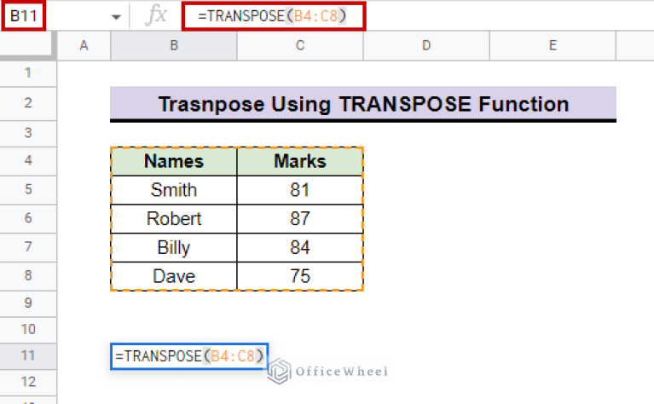Open the name box dropdown arrow

point(116,17)
